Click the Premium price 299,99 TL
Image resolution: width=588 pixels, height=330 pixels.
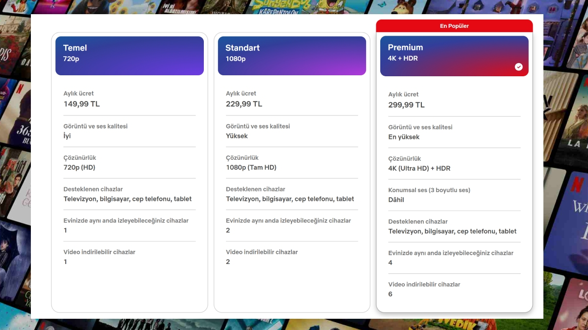406,105
